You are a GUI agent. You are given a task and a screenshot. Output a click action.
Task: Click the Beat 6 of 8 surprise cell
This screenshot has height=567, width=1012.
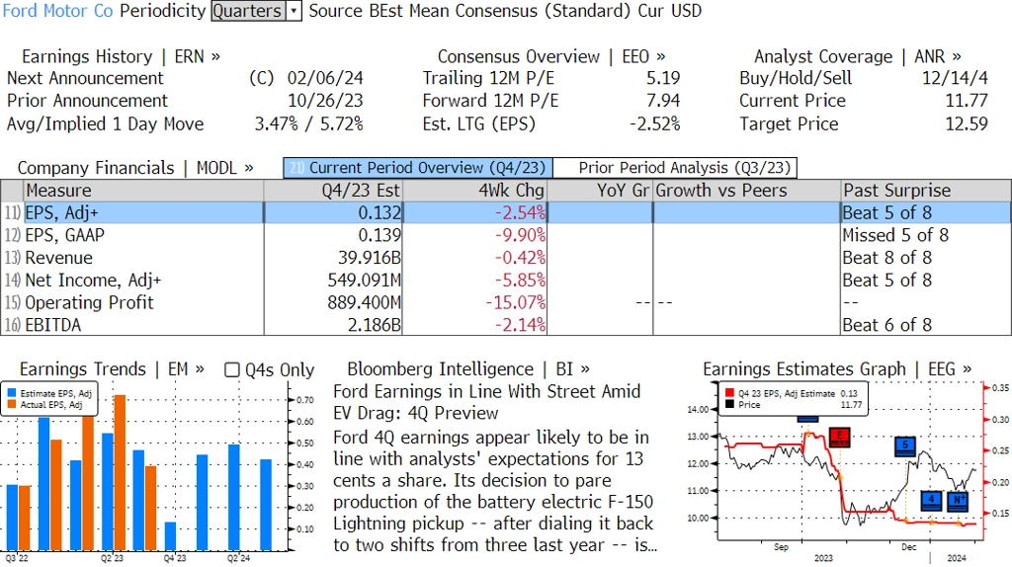[886, 325]
